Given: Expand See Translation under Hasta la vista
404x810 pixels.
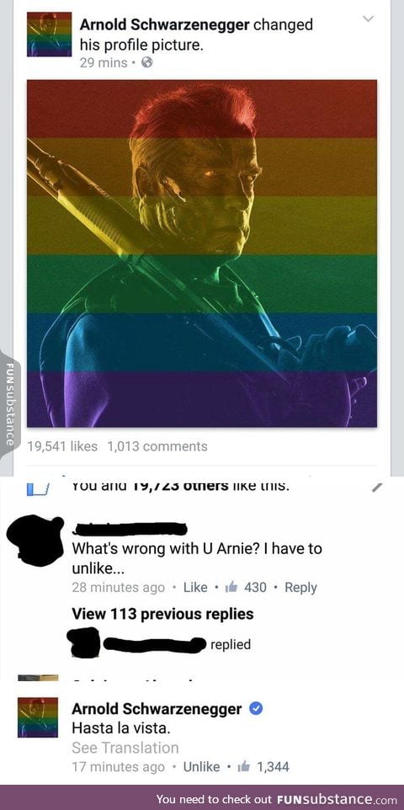Looking at the screenshot, I should [x=125, y=748].
